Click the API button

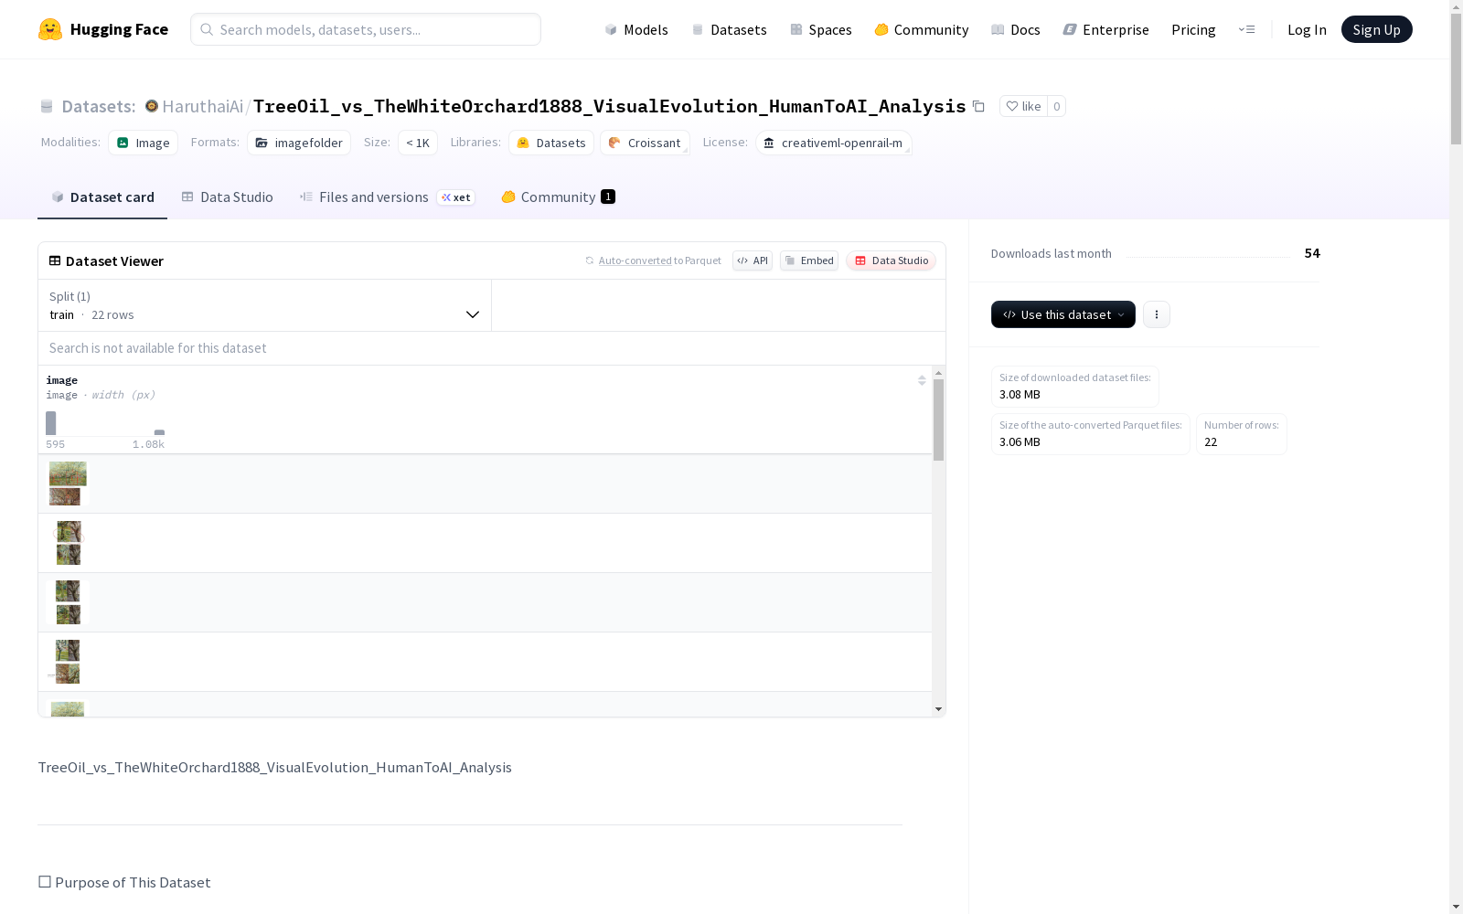click(x=753, y=260)
